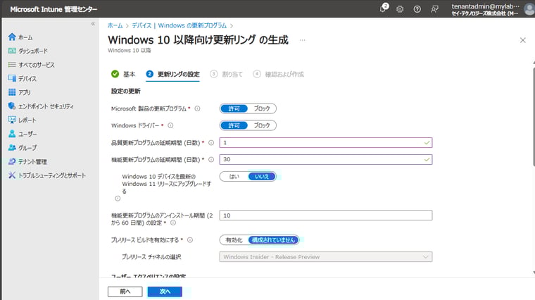Open デバイス in the sidebar
Viewport: 535px width, 300px height.
point(27,78)
